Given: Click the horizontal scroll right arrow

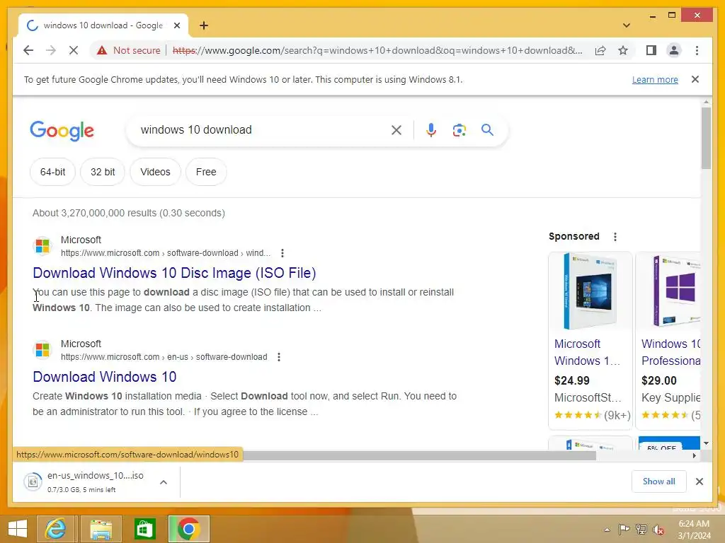Looking at the screenshot, I should (x=694, y=456).
